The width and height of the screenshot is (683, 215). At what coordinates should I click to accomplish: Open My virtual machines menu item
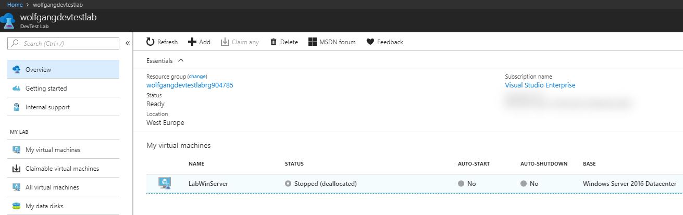coord(63,150)
